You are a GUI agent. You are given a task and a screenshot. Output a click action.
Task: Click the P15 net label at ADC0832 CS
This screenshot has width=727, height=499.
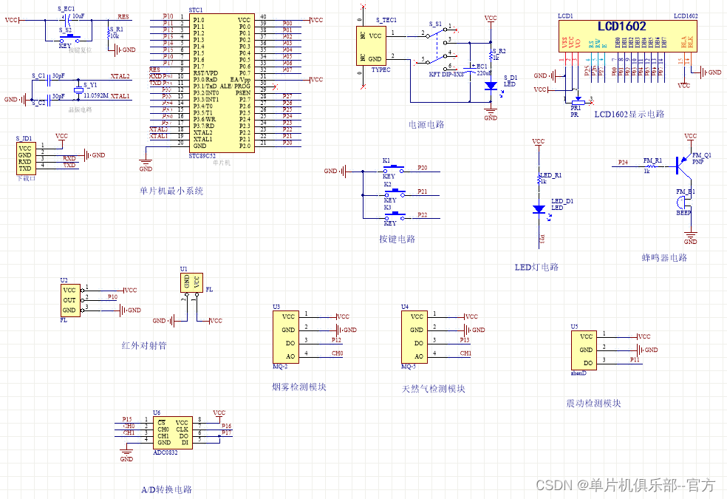pos(127,419)
